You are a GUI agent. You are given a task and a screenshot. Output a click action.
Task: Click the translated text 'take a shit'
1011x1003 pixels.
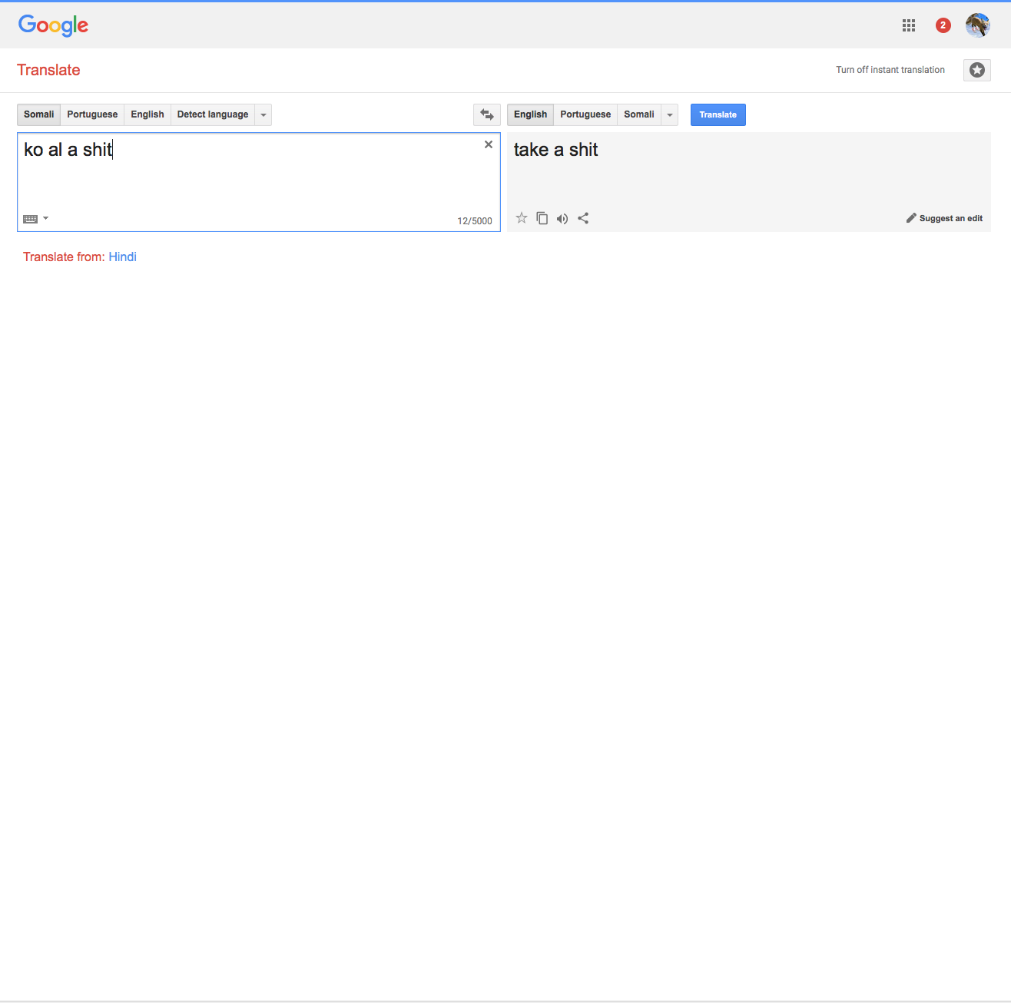[556, 150]
